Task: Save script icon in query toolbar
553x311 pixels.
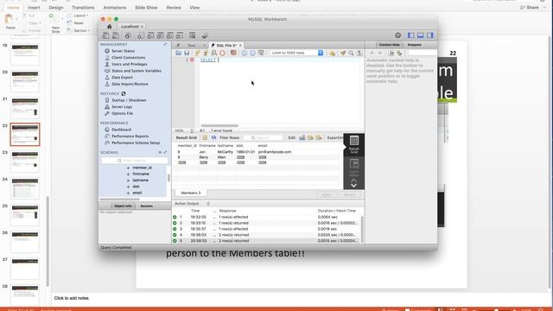Action: point(187,53)
